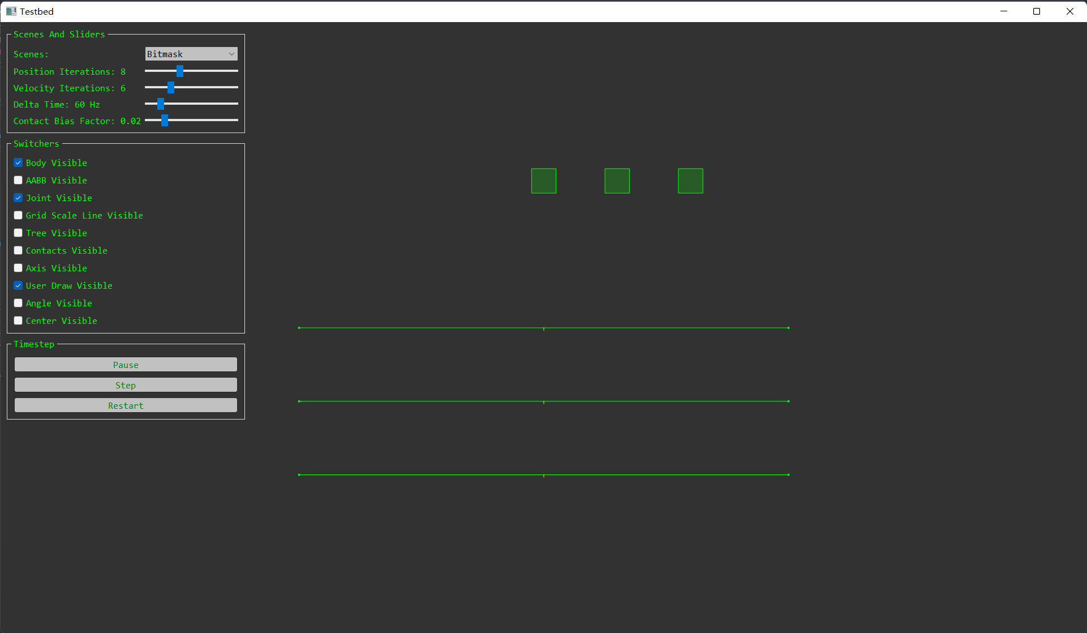1087x633 pixels.
Task: Click the Restart simulation button
Action: (126, 405)
